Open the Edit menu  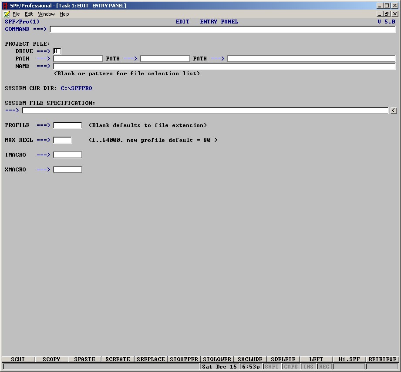click(29, 14)
